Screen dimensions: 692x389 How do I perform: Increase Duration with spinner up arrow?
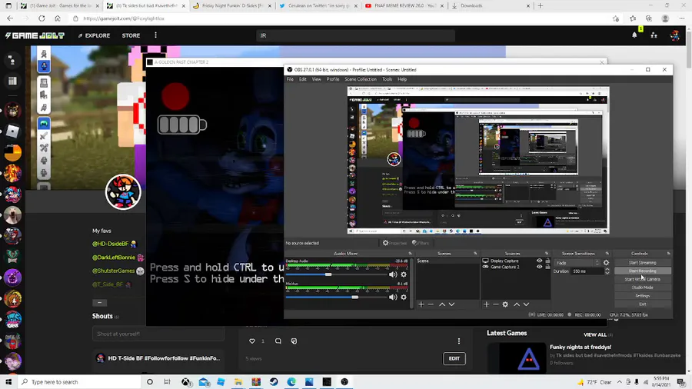point(607,270)
